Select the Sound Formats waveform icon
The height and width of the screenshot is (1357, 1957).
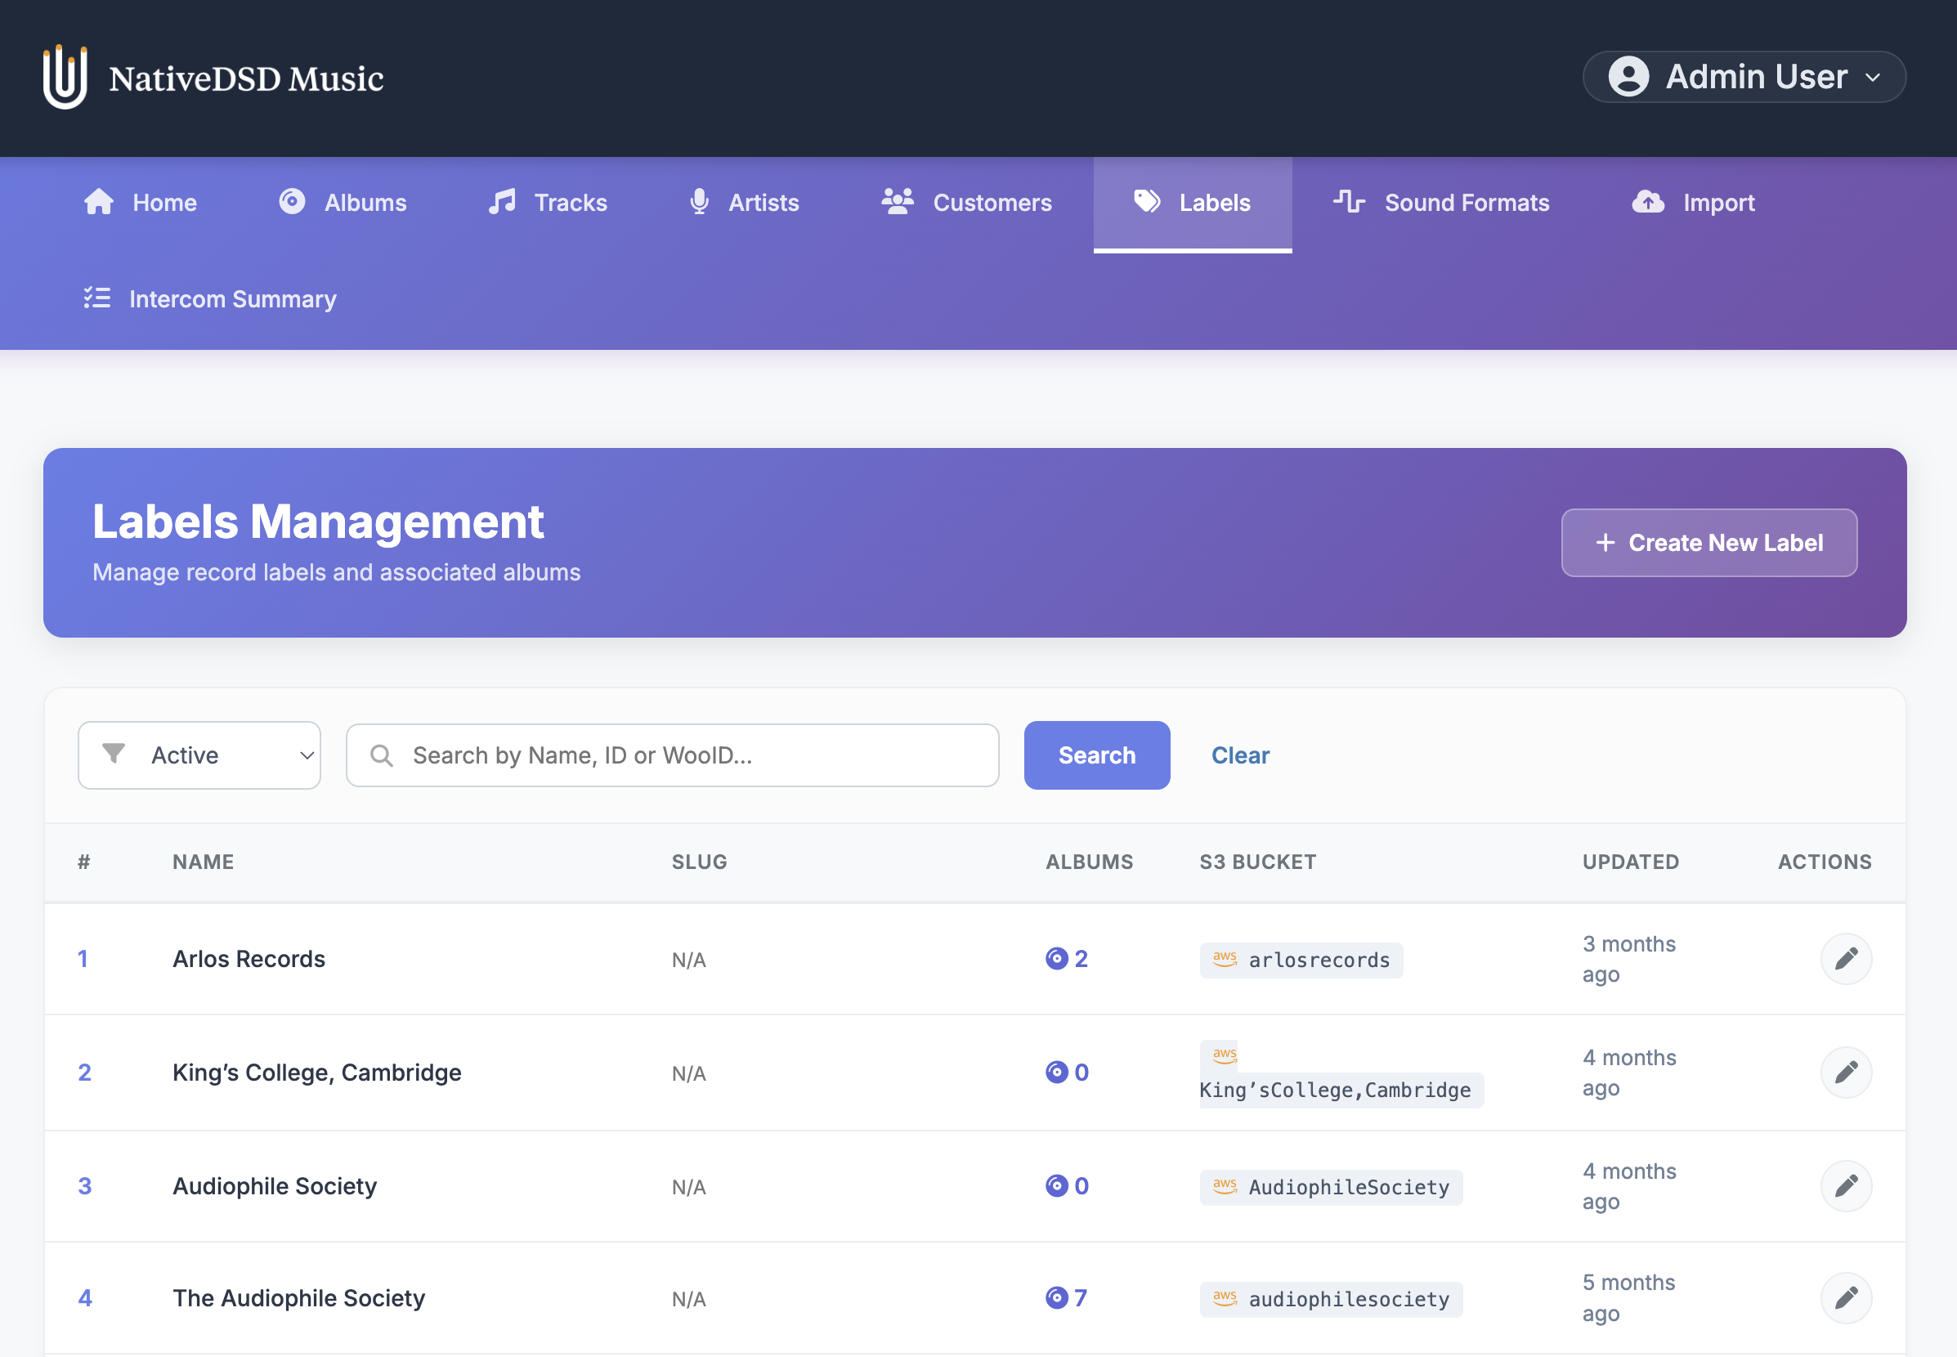point(1348,203)
